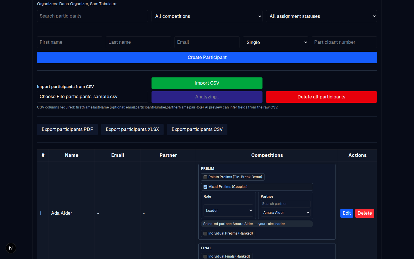This screenshot has height=259, width=414.
Task: Open the All competitions filter dropdown
Action: pyautogui.click(x=207, y=16)
